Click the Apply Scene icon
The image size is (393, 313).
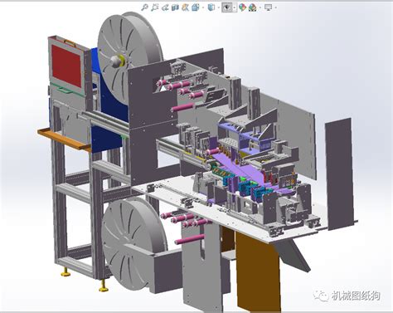252,7
